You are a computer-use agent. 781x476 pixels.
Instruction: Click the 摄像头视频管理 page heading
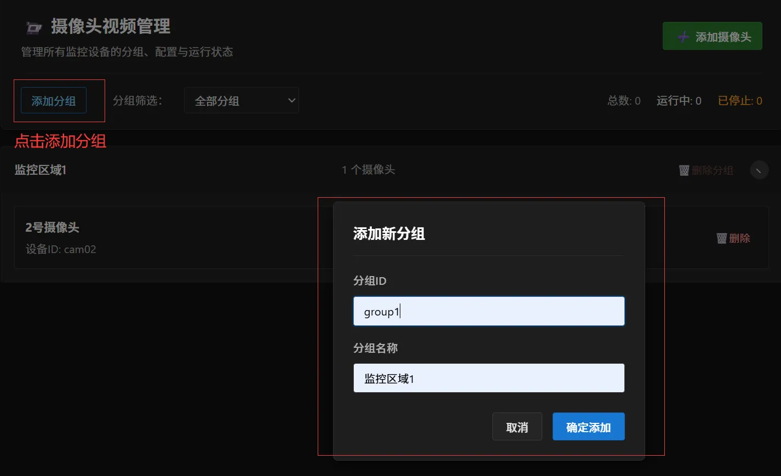pos(111,26)
